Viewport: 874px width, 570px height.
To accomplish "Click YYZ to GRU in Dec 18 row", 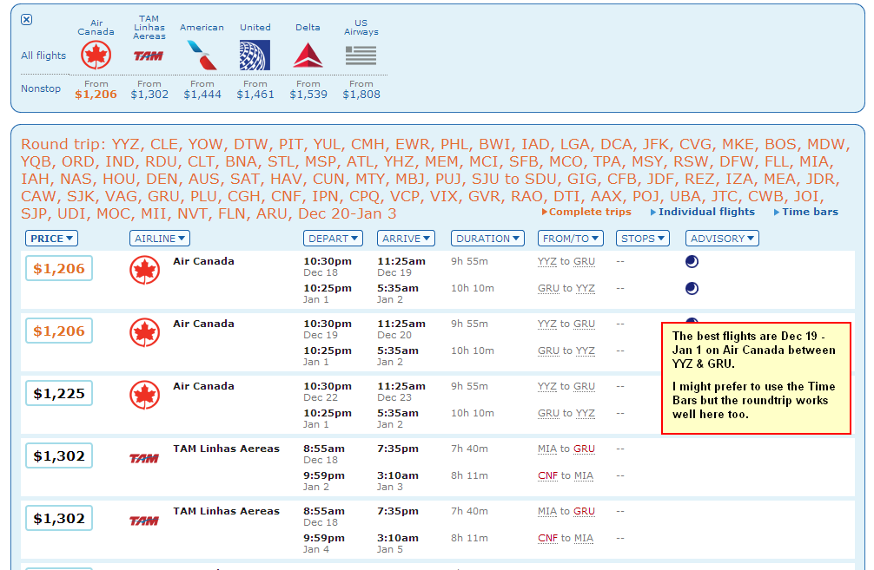I will pyautogui.click(x=566, y=262).
